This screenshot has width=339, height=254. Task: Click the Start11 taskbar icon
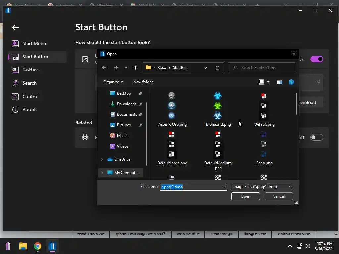click(52, 246)
